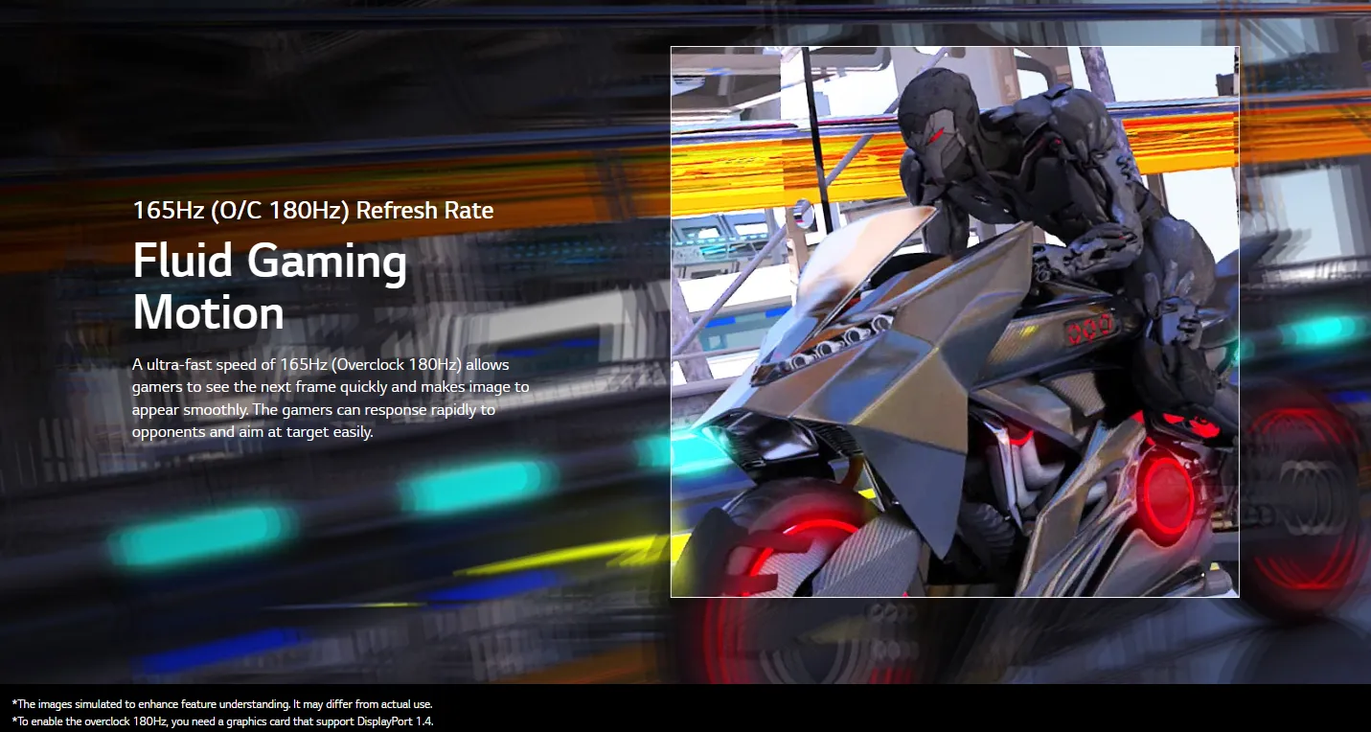Click the red glowing rear wheel hub
Screen dimensions: 1371x732
(x=1164, y=493)
